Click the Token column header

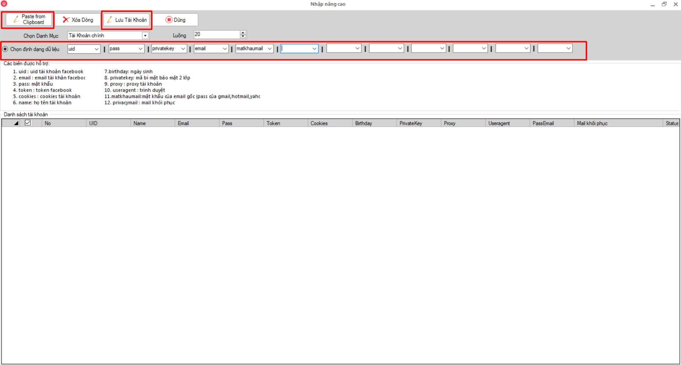[x=286, y=123]
